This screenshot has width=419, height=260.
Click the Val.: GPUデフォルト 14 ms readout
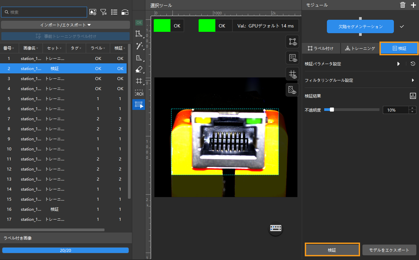[265, 25]
